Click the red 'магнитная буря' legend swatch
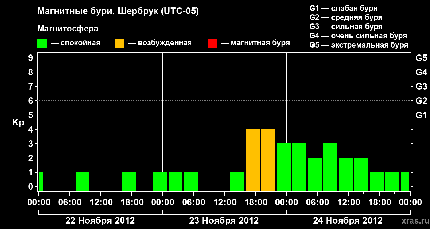The image size is (430, 229). point(212,43)
